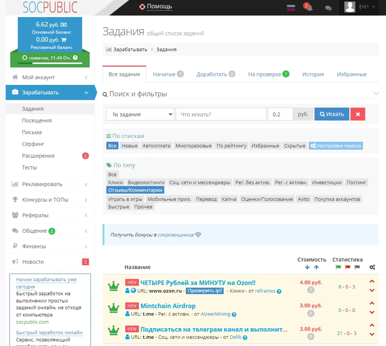Click the user avatar icon
The height and width of the screenshot is (346, 386).
(x=349, y=7)
